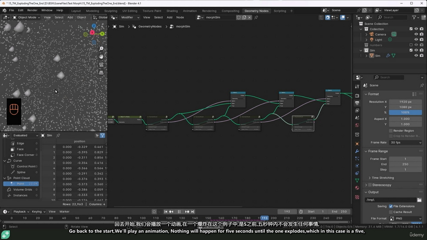The image size is (427, 240).
Task: Open the Playback dropdown in timeline
Action: click(21, 212)
